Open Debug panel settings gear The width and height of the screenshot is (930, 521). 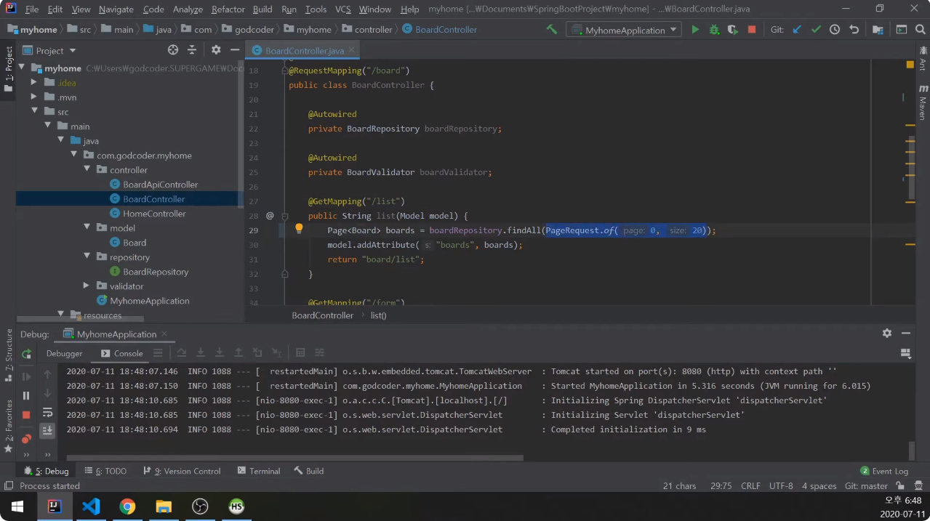click(x=887, y=333)
